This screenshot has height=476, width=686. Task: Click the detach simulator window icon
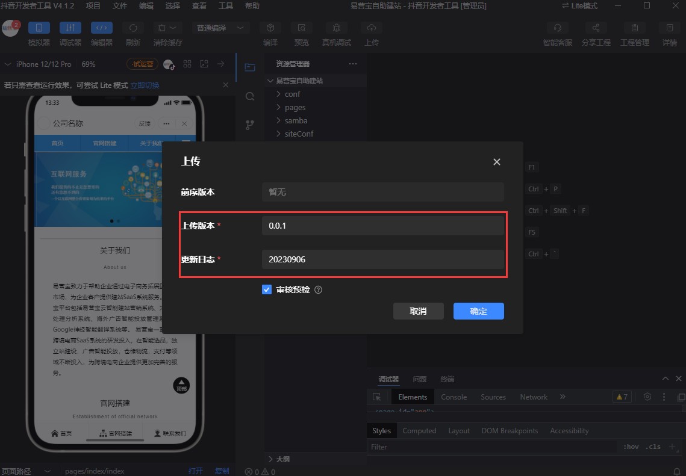click(x=204, y=64)
